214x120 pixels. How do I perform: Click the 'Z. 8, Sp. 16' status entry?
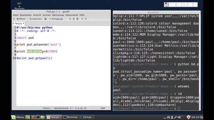coord(81,108)
